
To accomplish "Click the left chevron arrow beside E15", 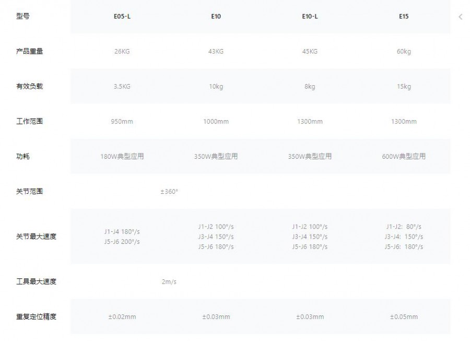I will coord(460,17).
